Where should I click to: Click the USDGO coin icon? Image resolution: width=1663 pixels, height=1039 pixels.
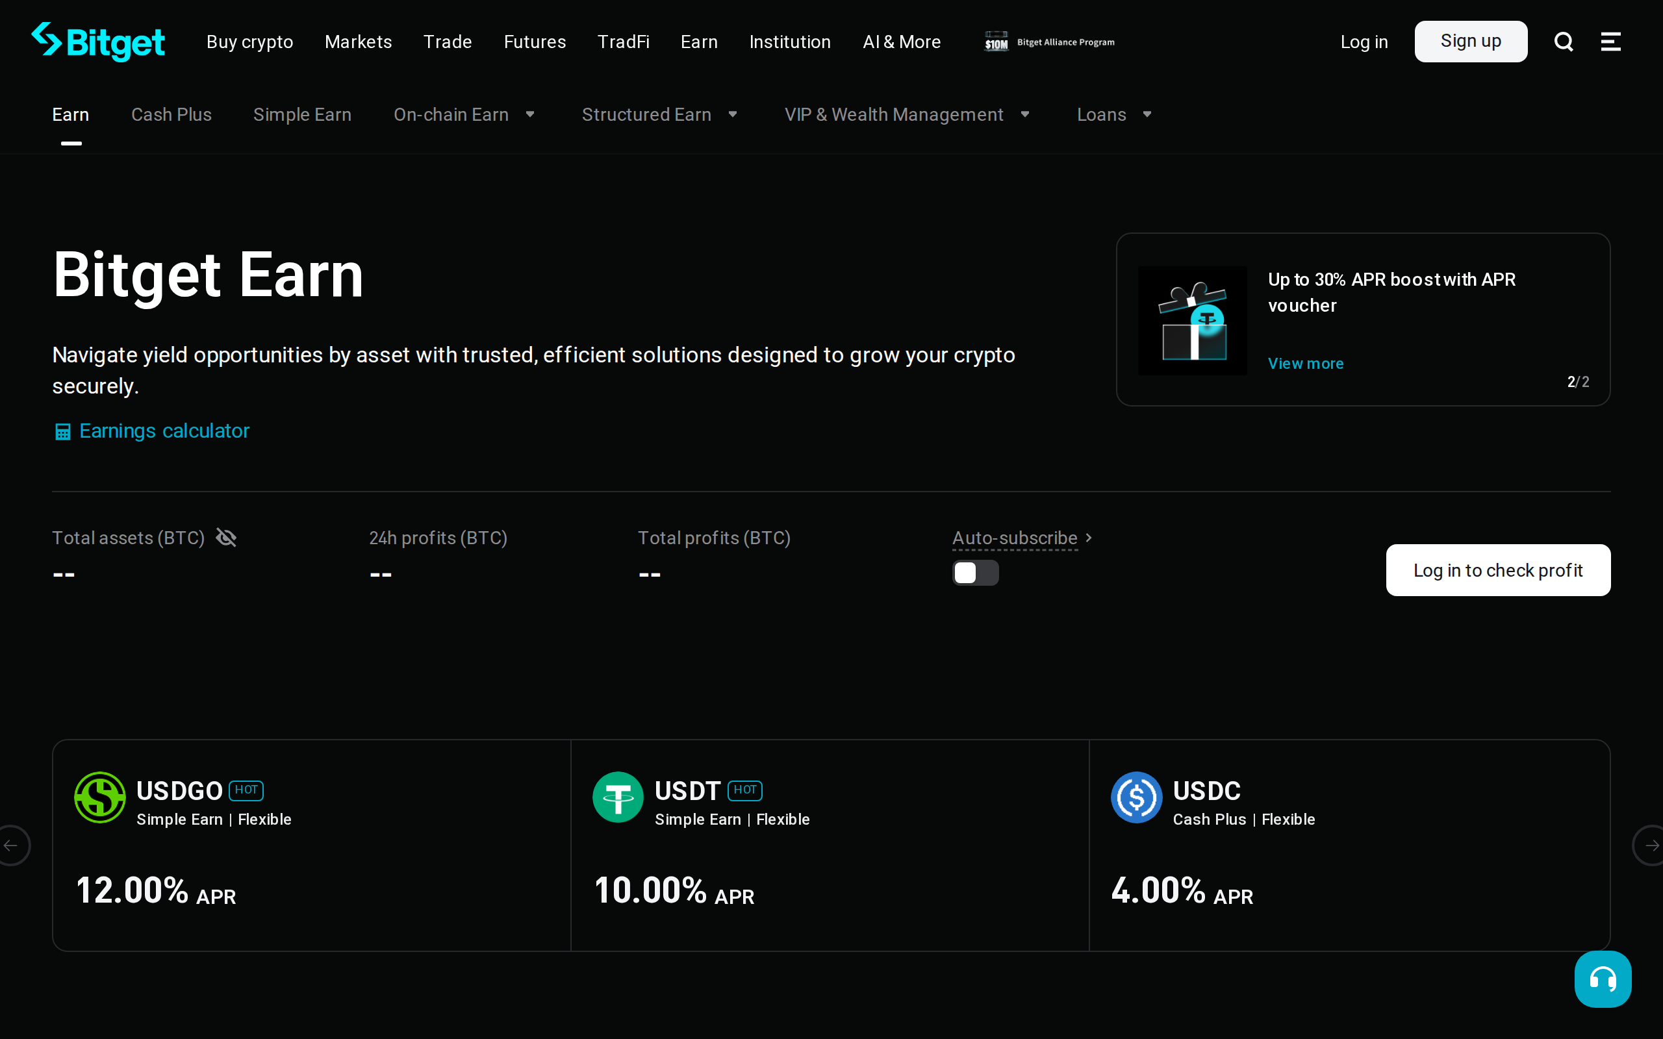pyautogui.click(x=100, y=797)
